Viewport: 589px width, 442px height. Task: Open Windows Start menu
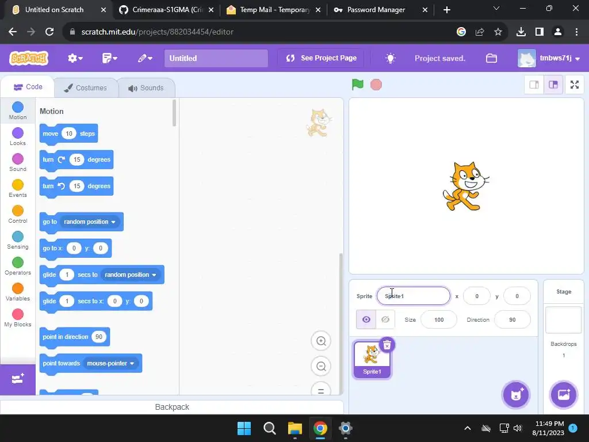tap(244, 428)
